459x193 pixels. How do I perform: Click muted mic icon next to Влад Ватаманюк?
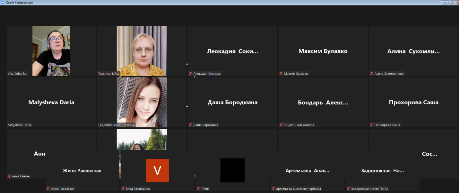pyautogui.click(x=123, y=189)
